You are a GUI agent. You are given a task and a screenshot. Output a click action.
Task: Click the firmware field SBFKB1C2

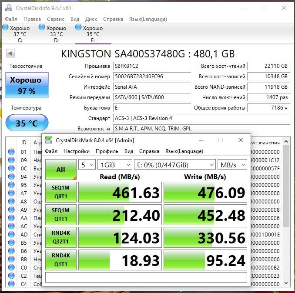[x=152, y=66]
